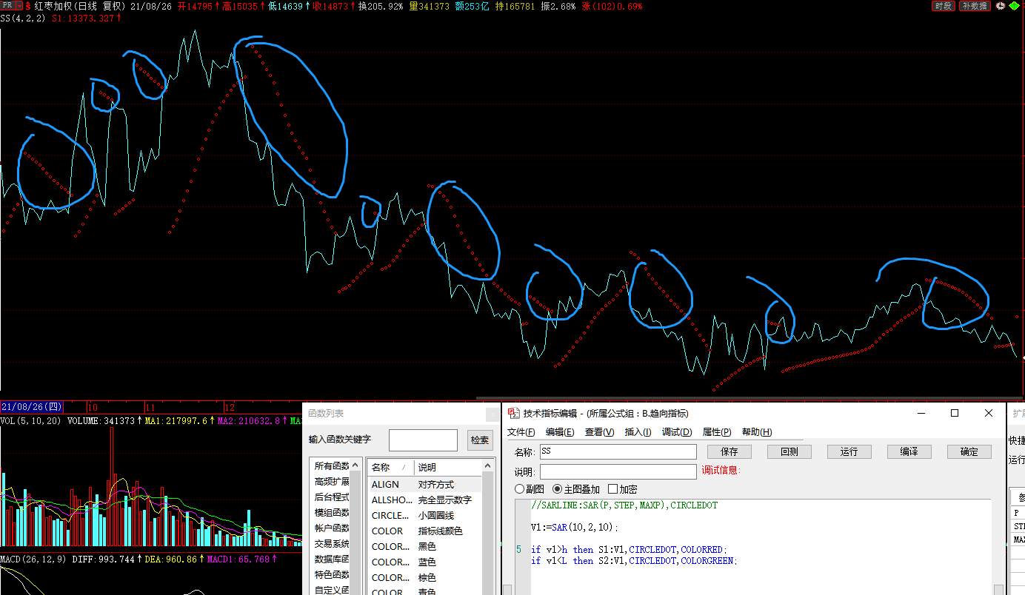Screen dimensions: 1025x595
Task: Select the COLOR... 棕色 row
Action: [x=425, y=578]
